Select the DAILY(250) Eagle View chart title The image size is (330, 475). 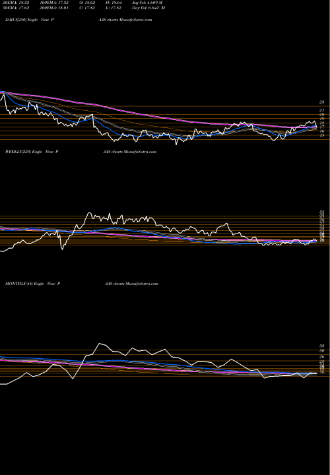(30, 20)
